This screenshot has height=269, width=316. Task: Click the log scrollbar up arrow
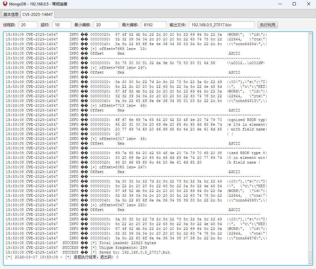coord(310,34)
